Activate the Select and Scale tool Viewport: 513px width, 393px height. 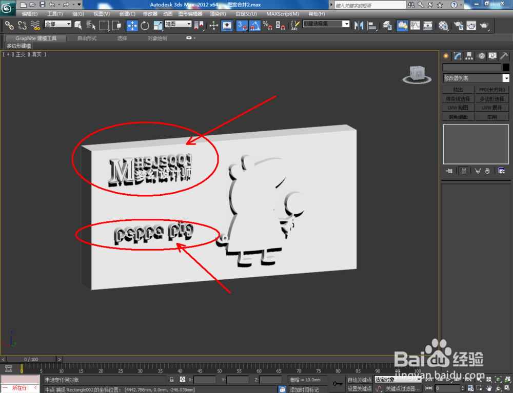click(x=157, y=25)
